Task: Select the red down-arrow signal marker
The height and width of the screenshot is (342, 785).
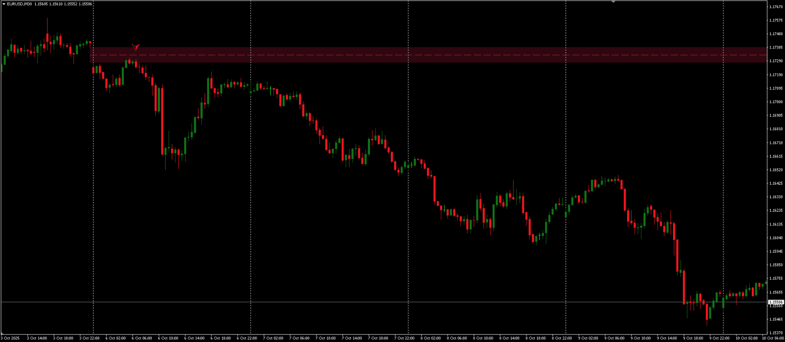Action: click(x=135, y=47)
